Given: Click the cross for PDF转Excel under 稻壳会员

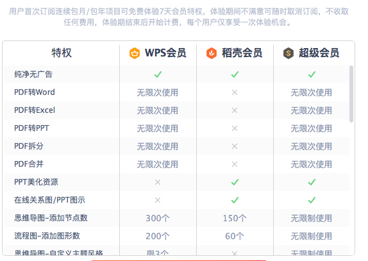Looking at the screenshot, I should (235, 110).
